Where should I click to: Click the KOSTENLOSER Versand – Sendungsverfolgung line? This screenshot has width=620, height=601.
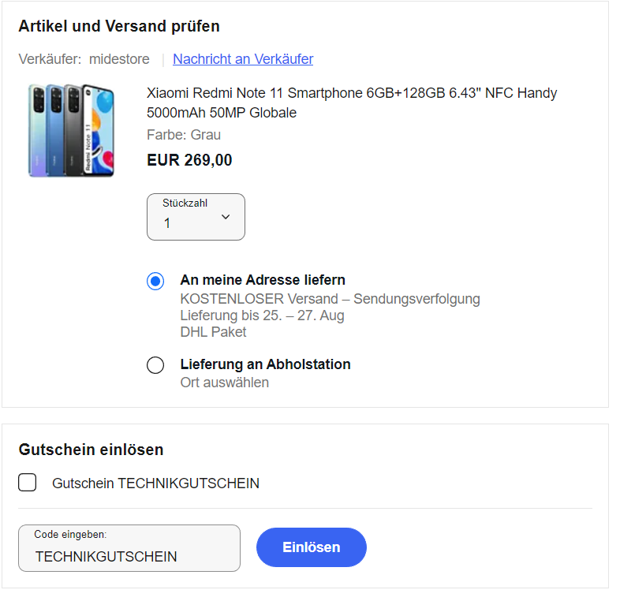pyautogui.click(x=331, y=299)
